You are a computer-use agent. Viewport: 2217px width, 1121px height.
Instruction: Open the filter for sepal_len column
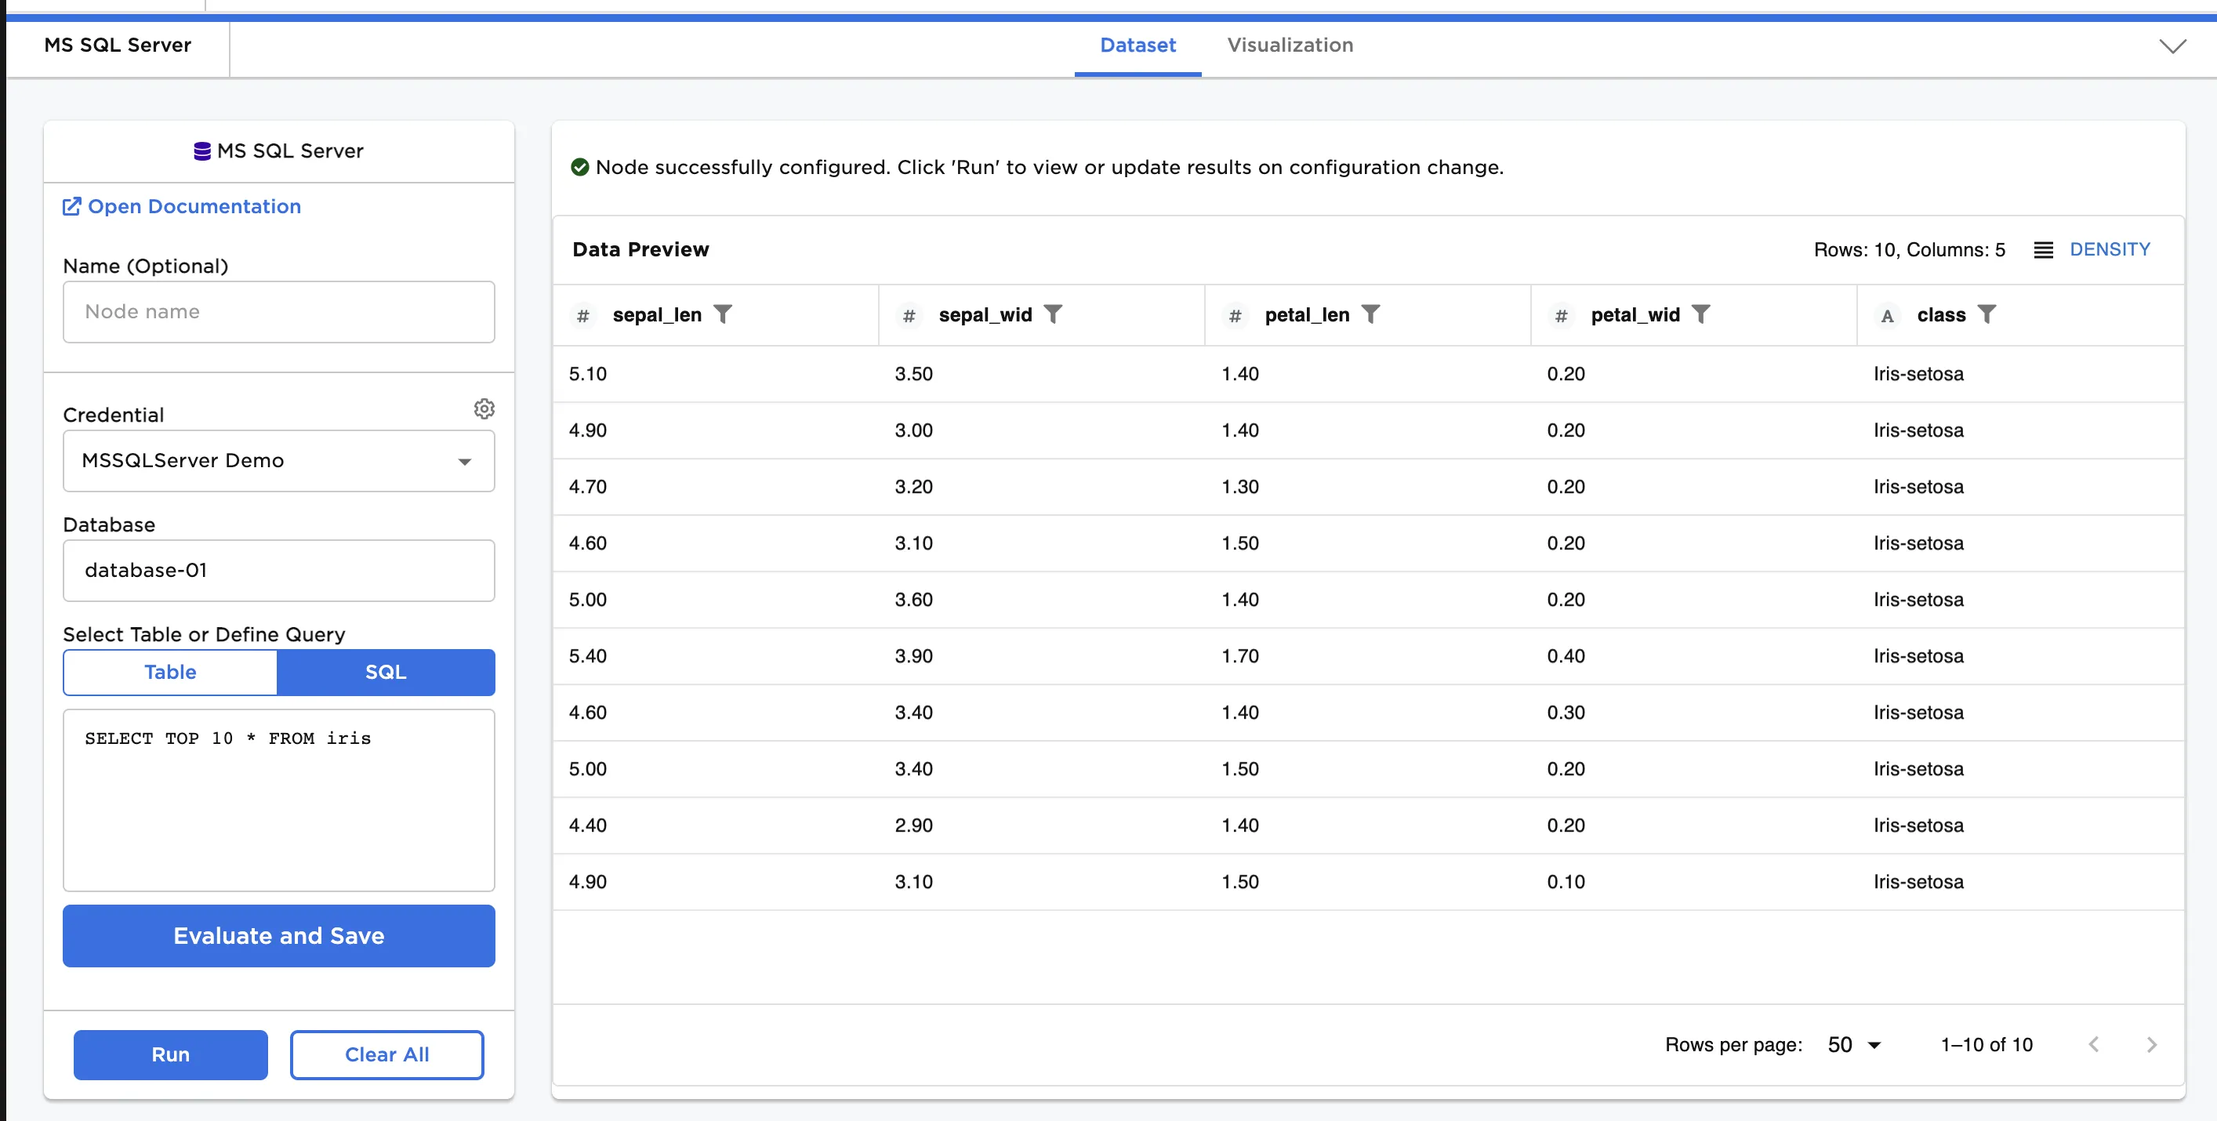pos(725,314)
